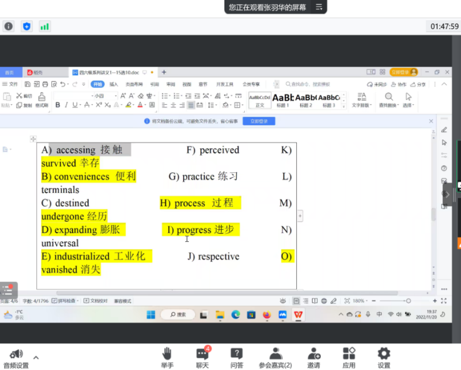Screen dimensions: 461x370
Task: Open the font size dropdown
Action: [x=106, y=96]
